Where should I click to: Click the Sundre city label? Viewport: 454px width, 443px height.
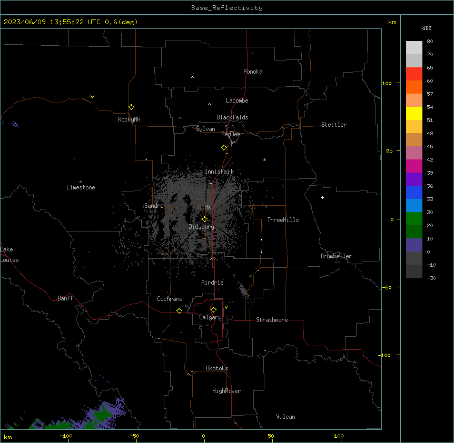154,206
